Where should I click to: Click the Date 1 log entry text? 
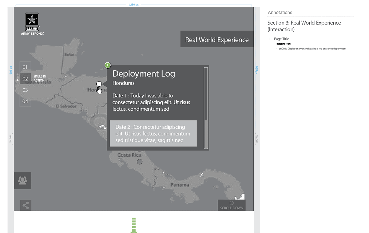click(x=151, y=102)
